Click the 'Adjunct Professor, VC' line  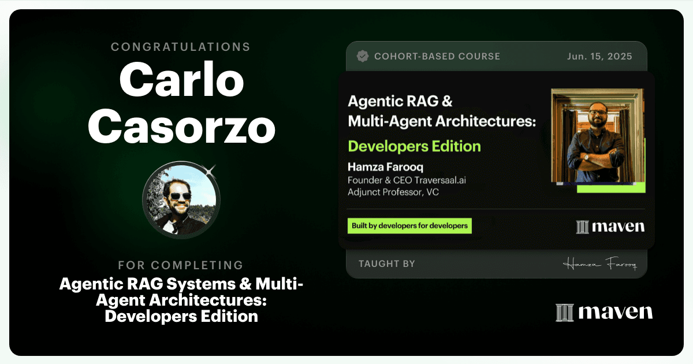tap(393, 192)
